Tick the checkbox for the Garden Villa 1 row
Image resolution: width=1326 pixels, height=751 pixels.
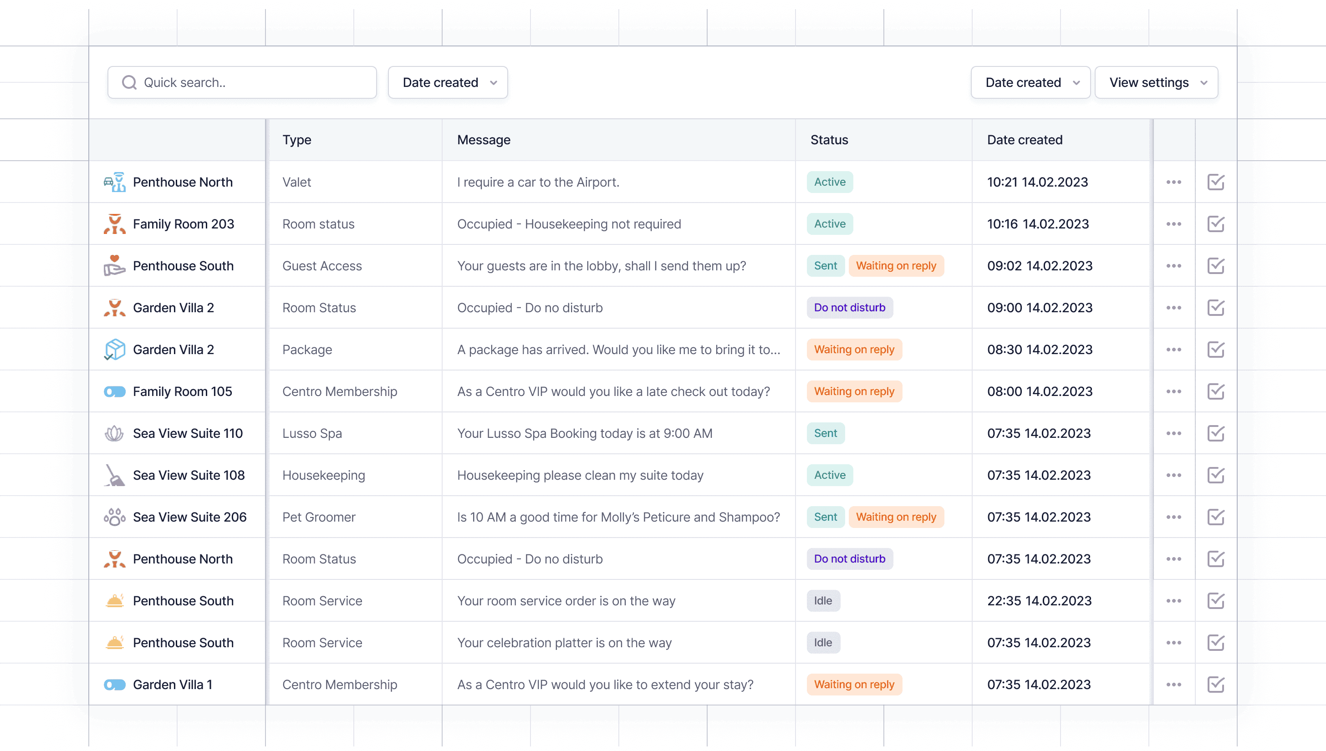(x=1216, y=685)
